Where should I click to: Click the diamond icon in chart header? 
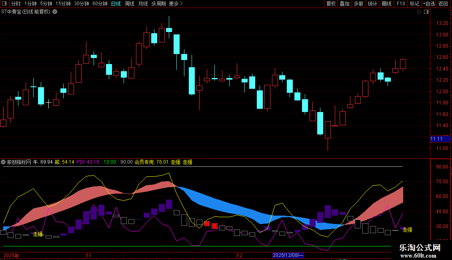[x=419, y=12]
